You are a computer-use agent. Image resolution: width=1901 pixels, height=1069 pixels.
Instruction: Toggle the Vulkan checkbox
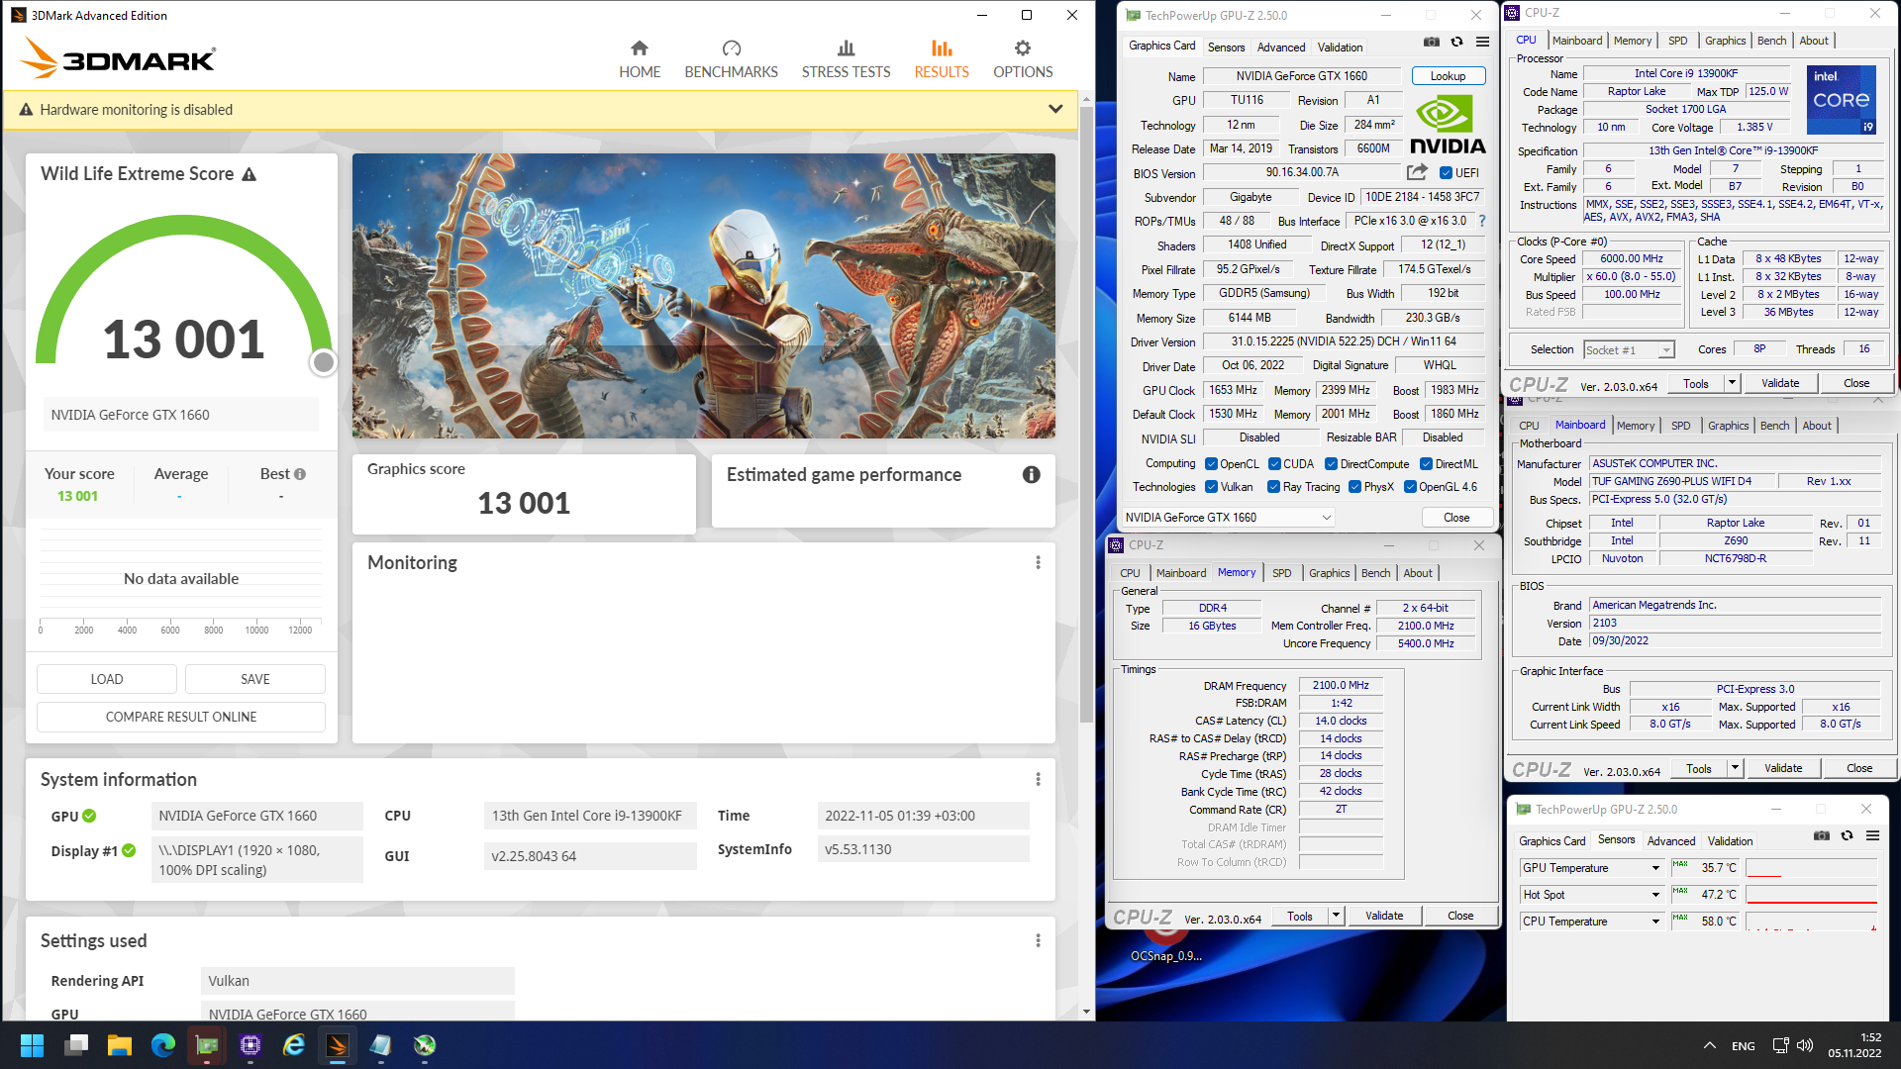[1211, 487]
